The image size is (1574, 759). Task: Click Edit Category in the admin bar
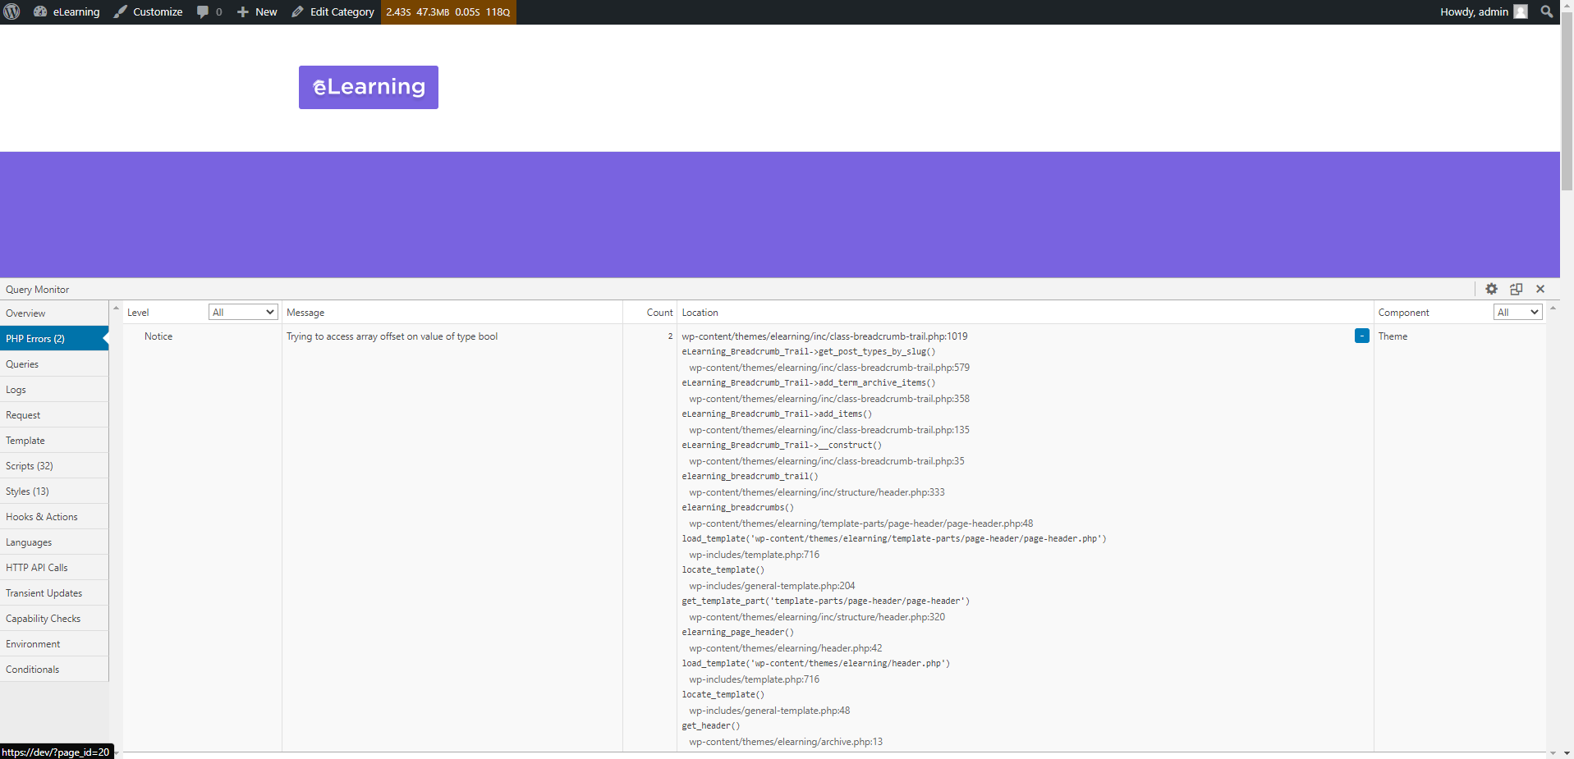333,11
